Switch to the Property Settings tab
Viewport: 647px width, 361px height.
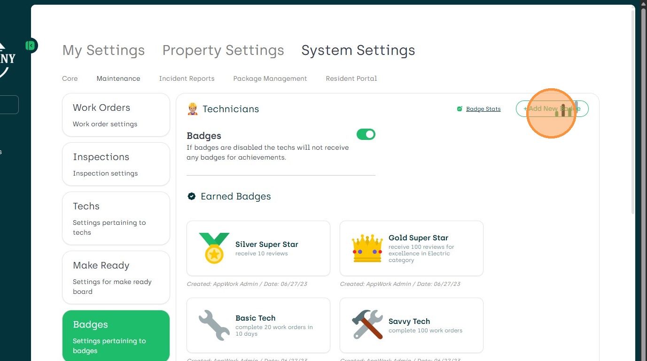point(223,50)
